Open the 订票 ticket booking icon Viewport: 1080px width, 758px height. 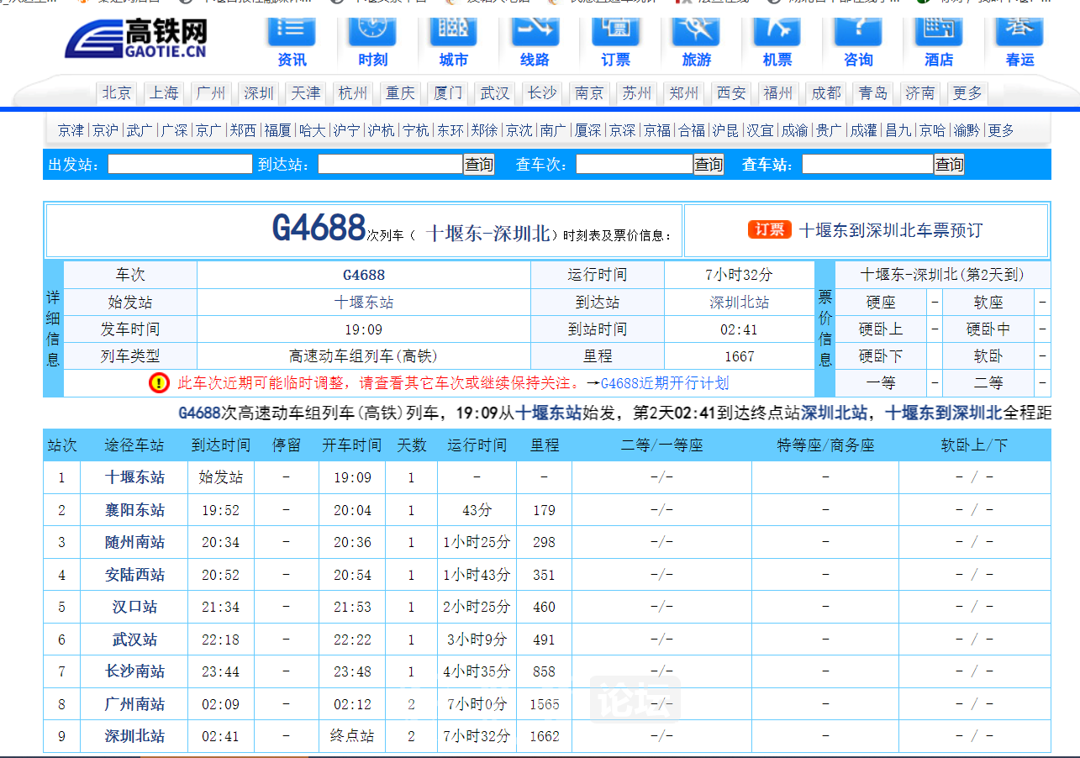[x=616, y=42]
